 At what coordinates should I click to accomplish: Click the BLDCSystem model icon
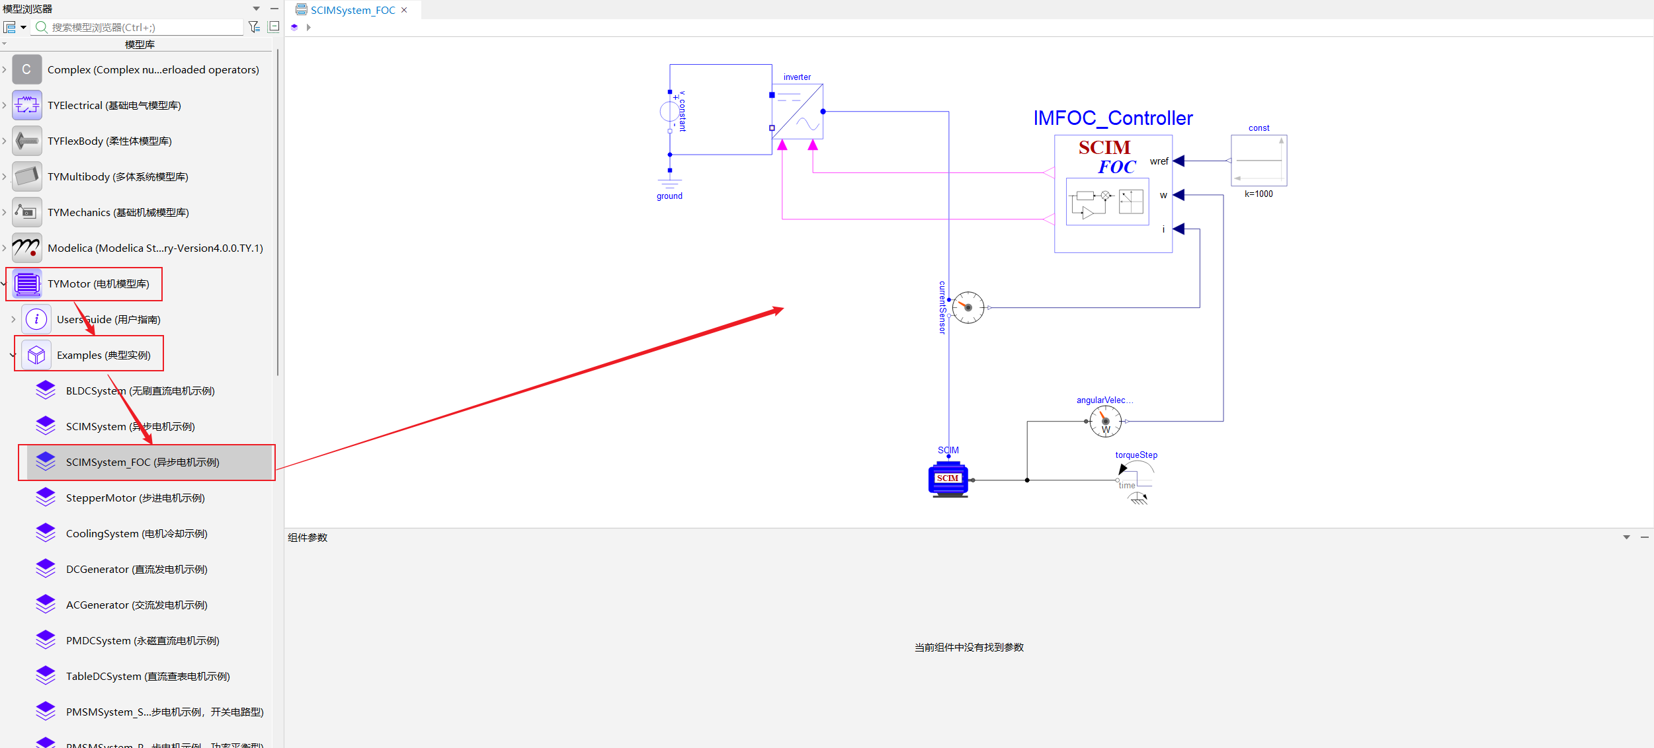[46, 391]
